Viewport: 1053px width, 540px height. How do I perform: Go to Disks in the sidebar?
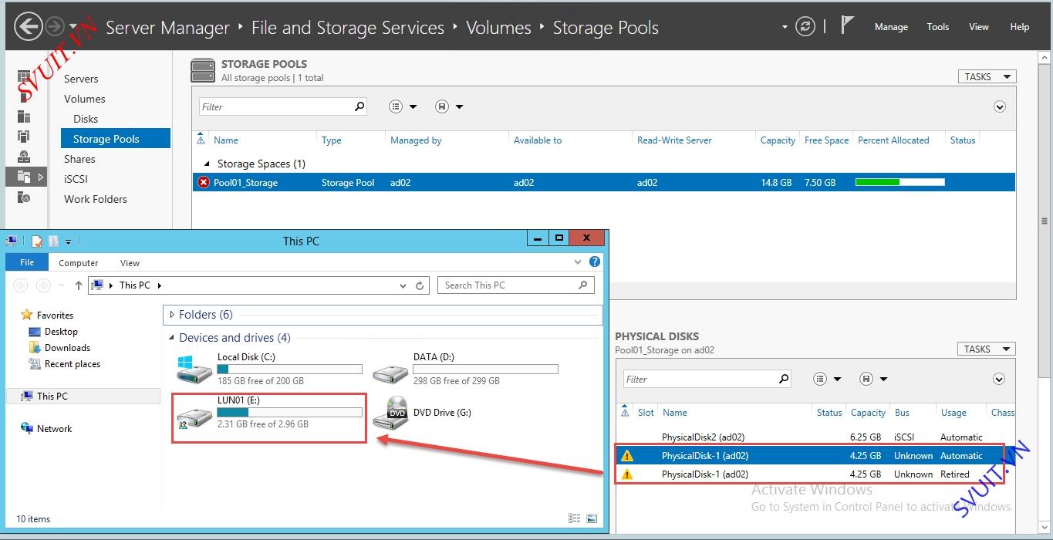[x=86, y=119]
